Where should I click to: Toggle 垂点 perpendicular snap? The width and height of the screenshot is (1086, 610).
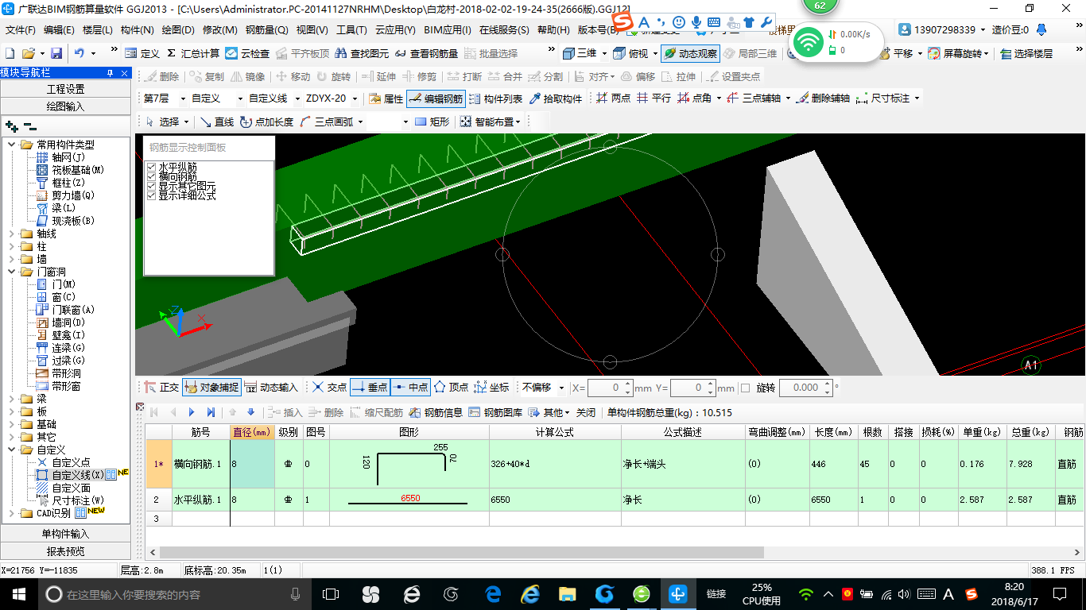coord(370,388)
